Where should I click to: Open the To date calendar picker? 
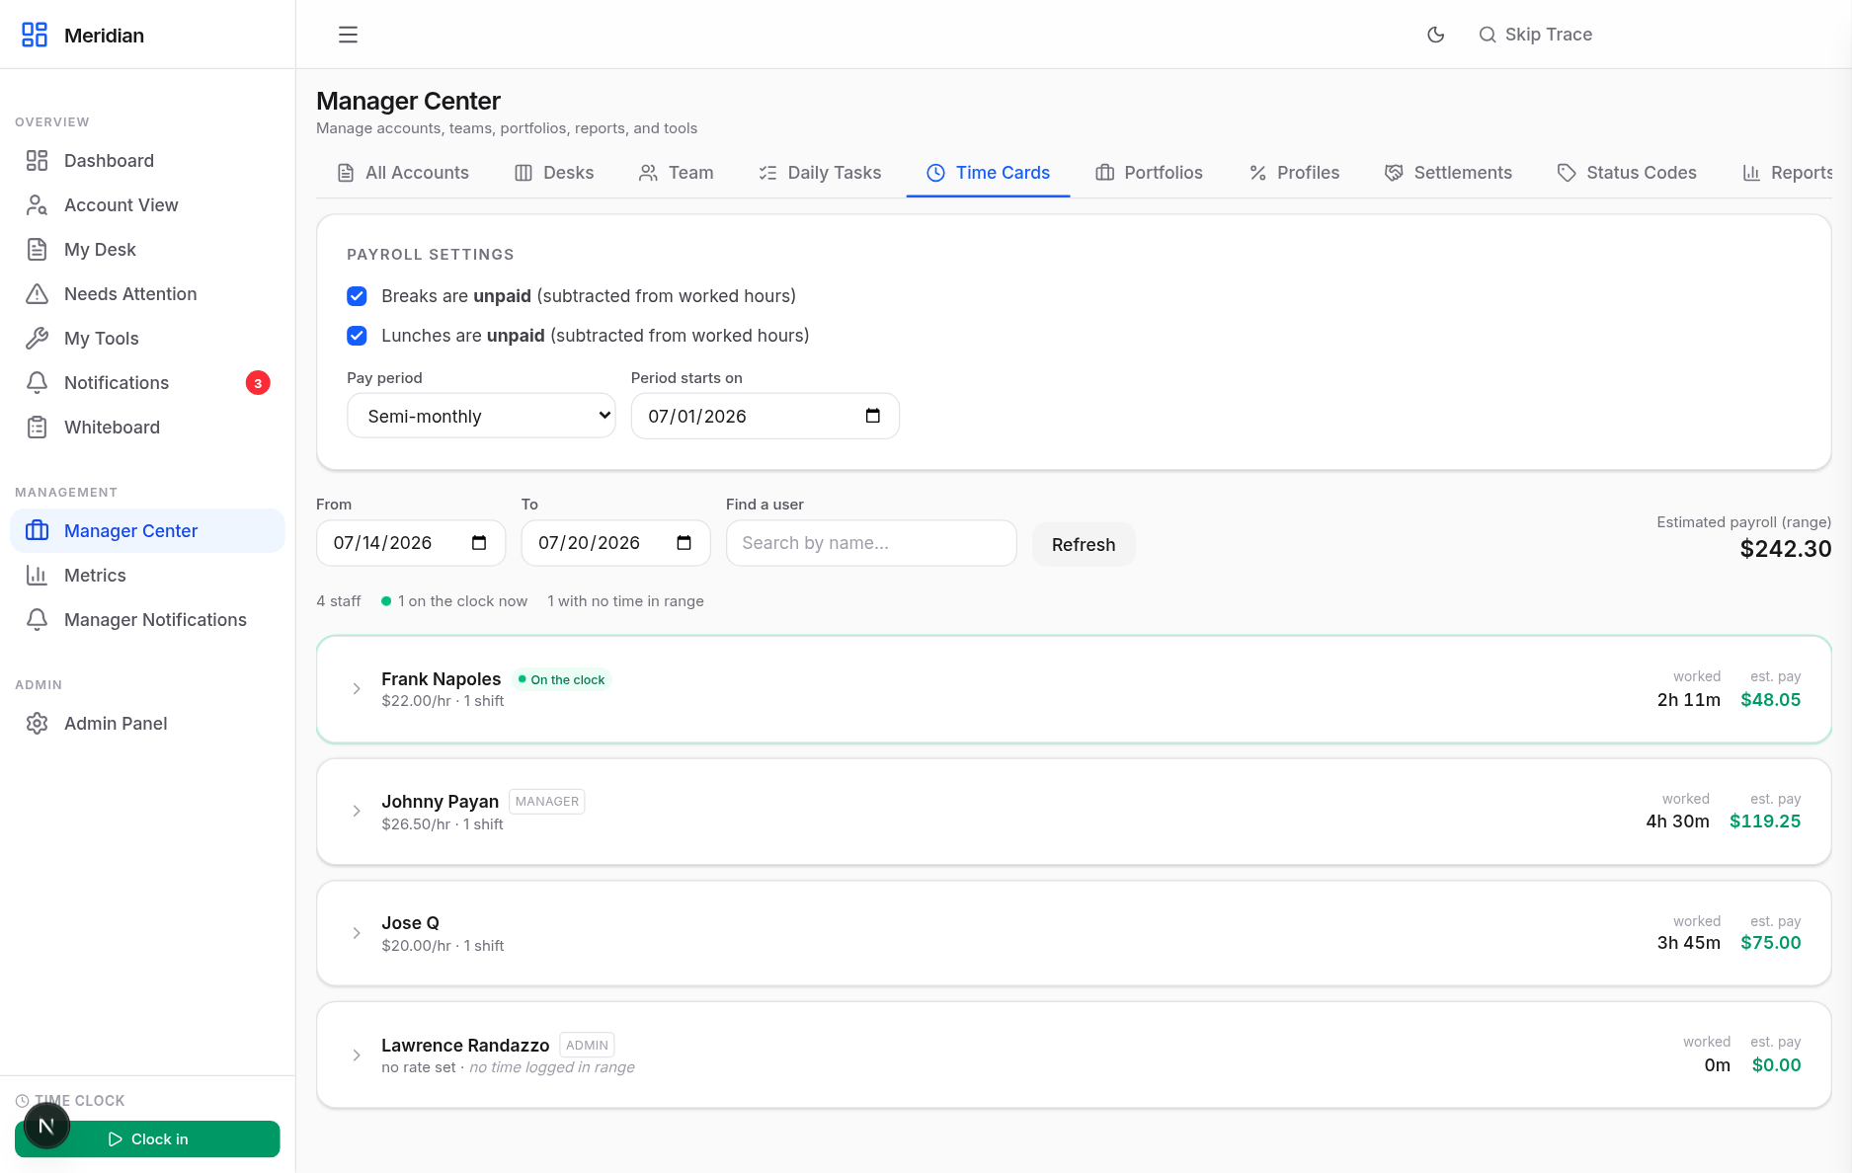(684, 543)
